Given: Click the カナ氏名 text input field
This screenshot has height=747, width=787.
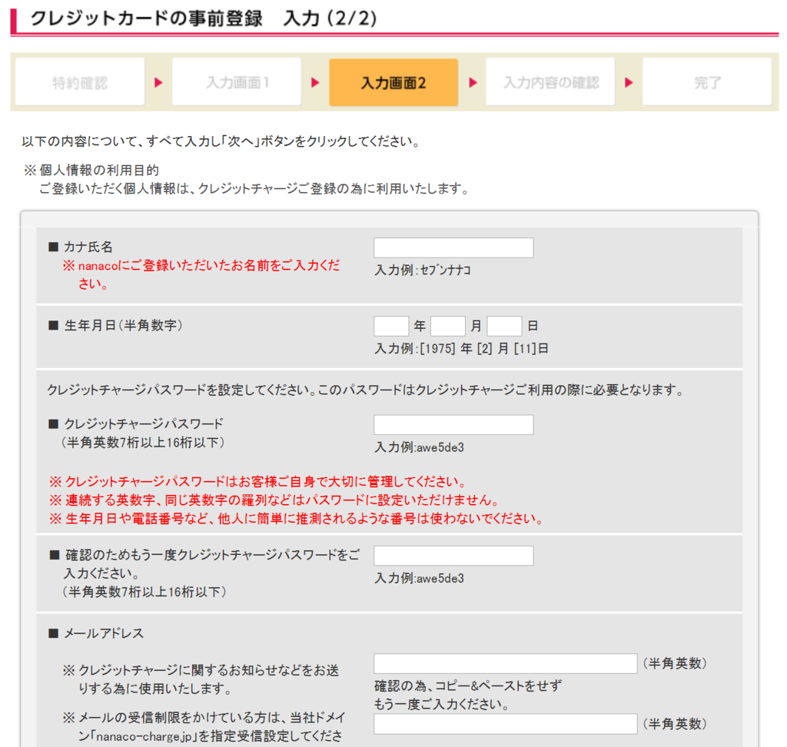Looking at the screenshot, I should (x=453, y=247).
